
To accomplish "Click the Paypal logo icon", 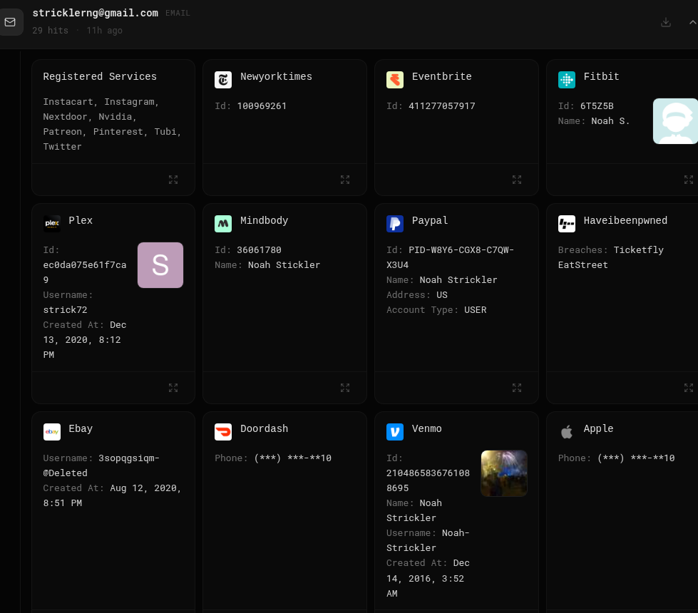I will tap(395, 224).
